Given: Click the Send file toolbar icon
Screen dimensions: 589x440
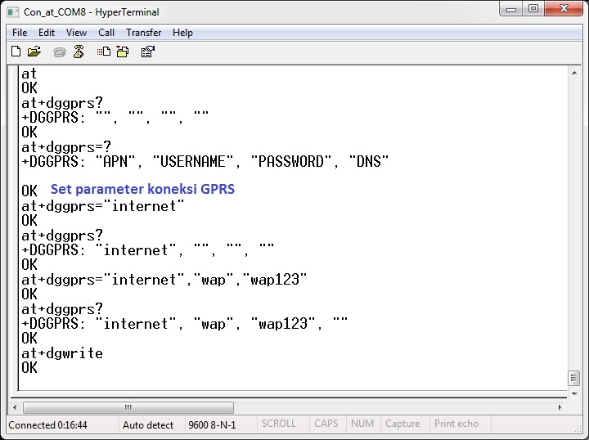Looking at the screenshot, I should 104,52.
